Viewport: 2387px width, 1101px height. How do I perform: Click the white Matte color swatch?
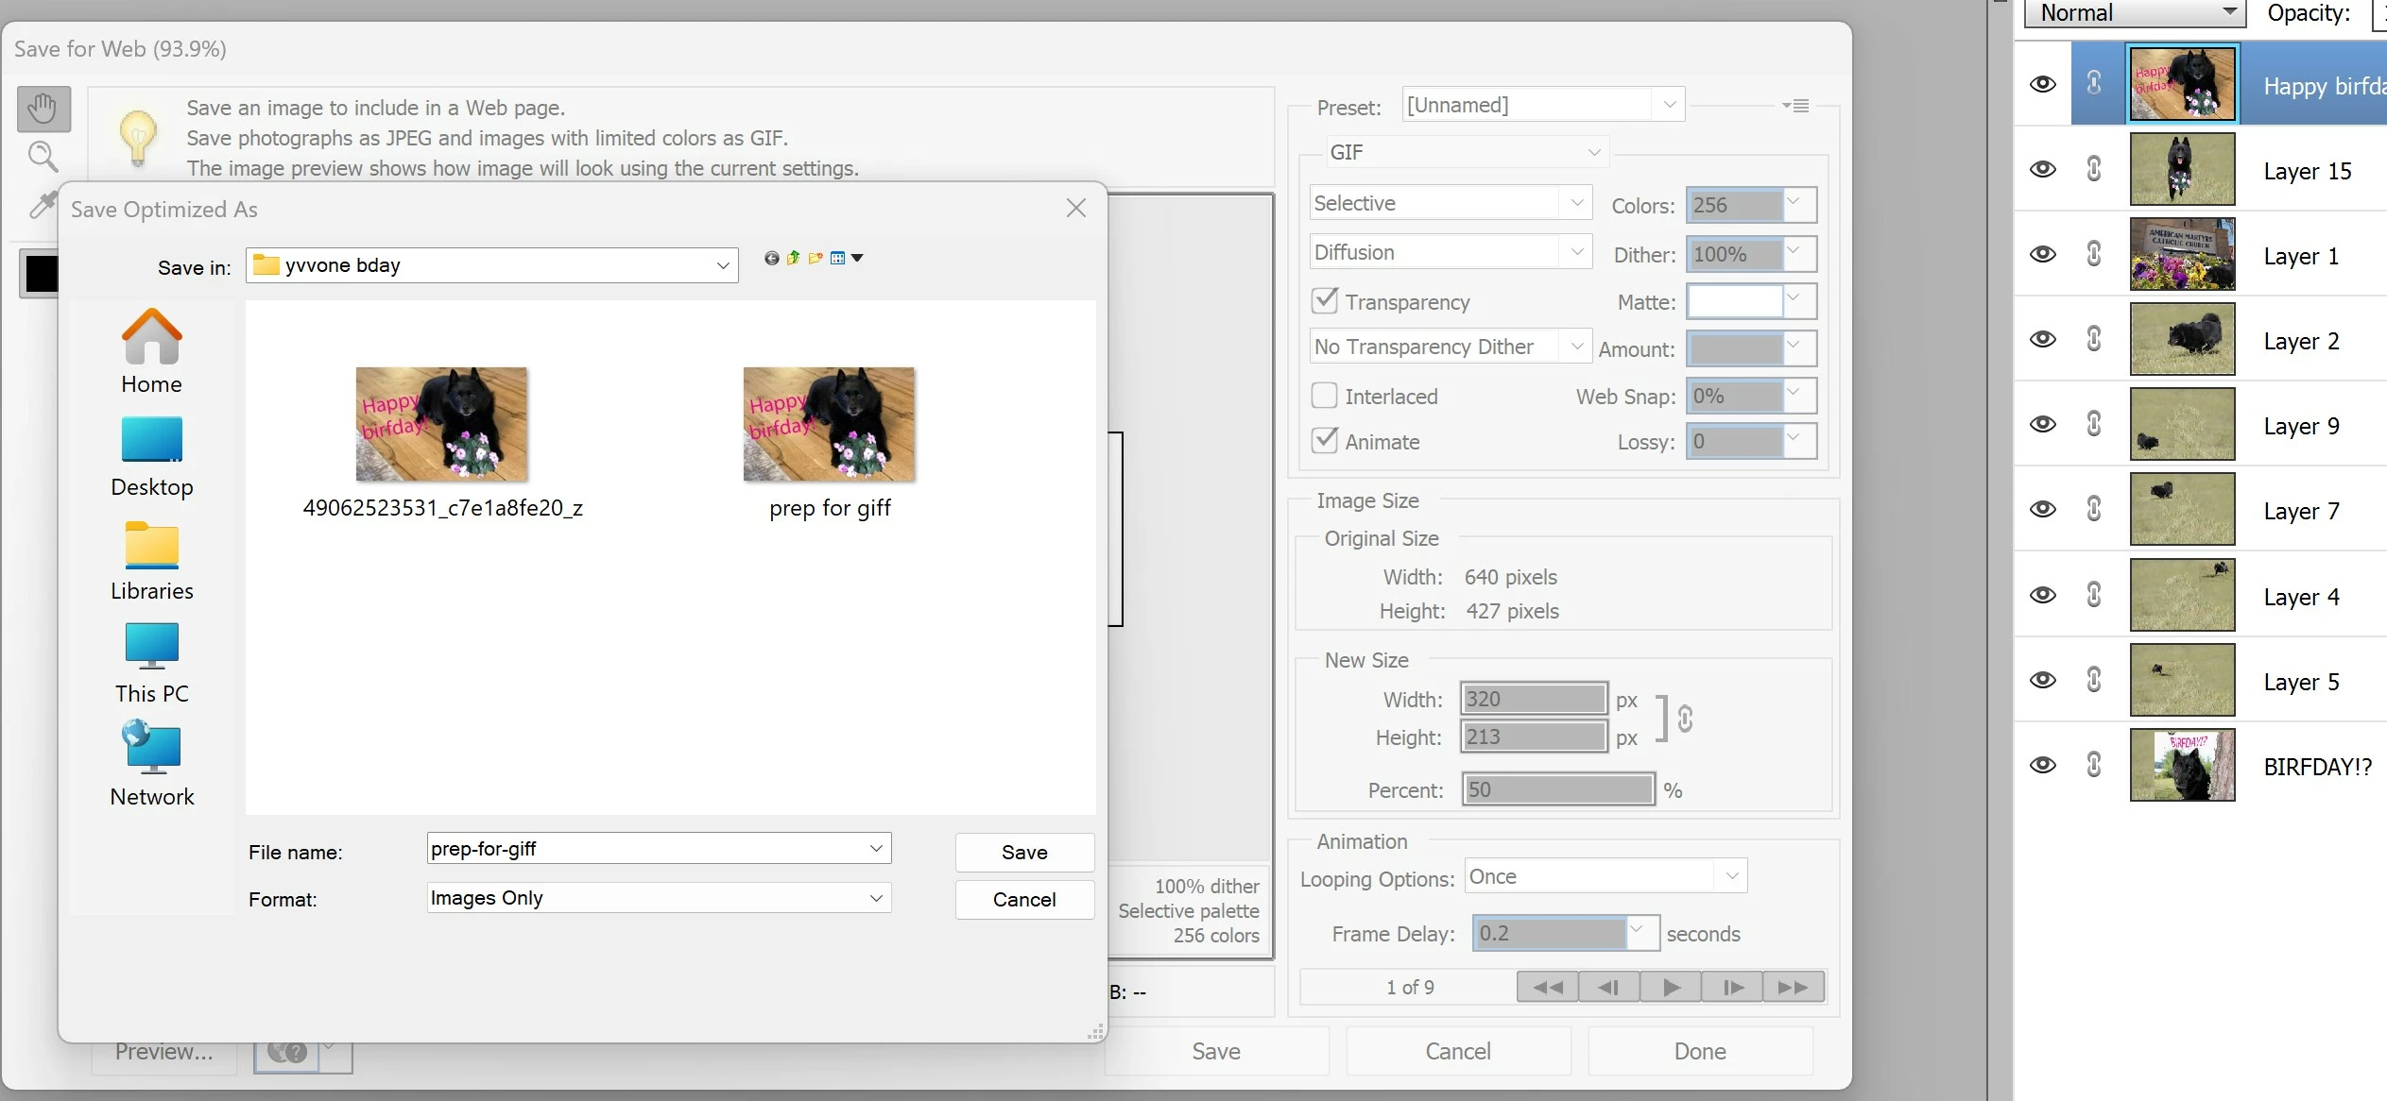click(1735, 301)
